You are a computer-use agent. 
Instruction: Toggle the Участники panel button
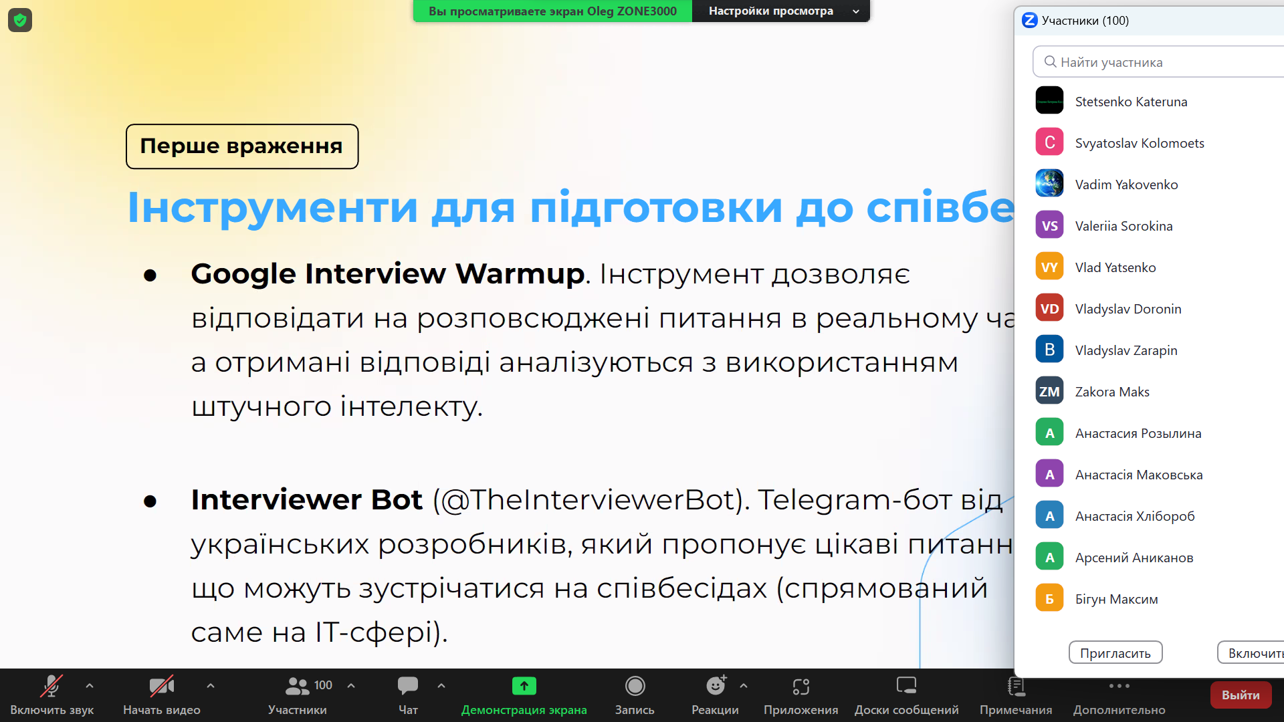[298, 695]
